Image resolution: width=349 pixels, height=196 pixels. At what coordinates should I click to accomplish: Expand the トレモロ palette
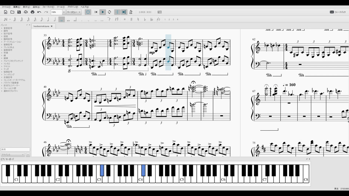[7, 64]
